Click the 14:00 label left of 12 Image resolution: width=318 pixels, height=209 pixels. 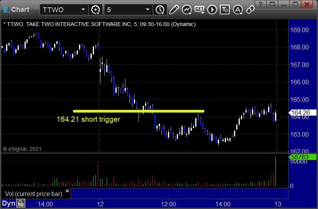[45, 204]
